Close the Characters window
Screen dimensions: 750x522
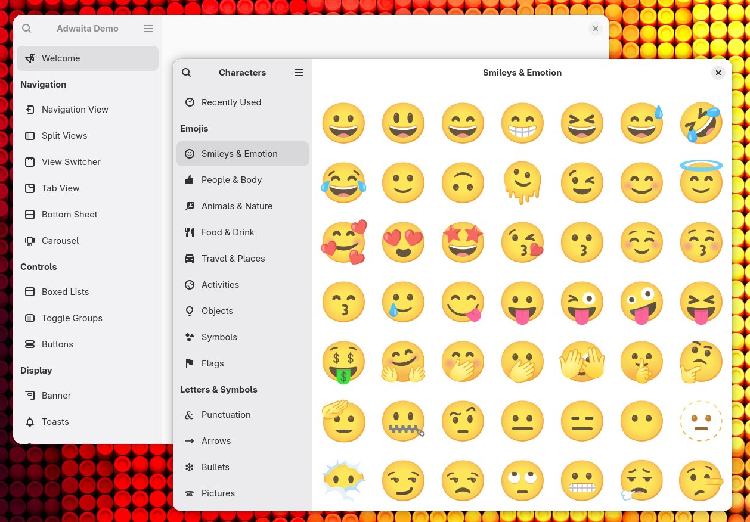tap(718, 73)
